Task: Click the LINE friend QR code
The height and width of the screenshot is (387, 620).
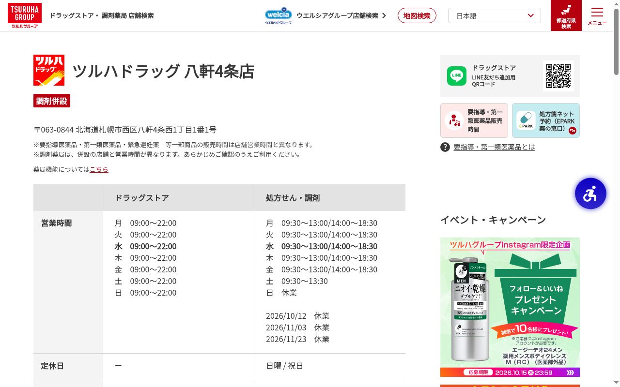Action: coord(558,76)
